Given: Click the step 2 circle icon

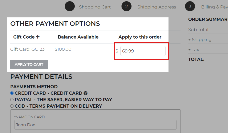Looking at the screenshot, I should pos(126,7).
